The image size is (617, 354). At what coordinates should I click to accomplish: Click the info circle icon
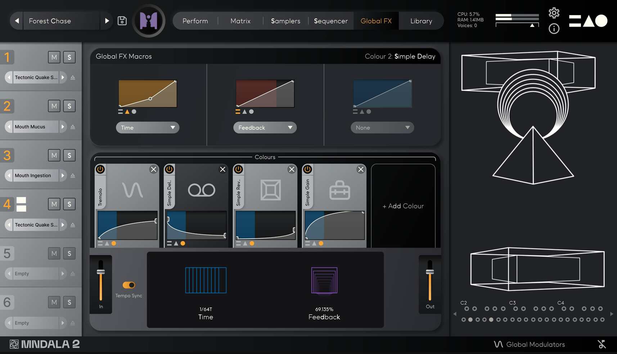pos(554,28)
